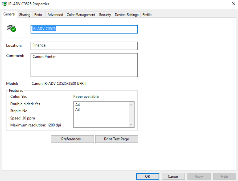Close the Properties dialog

pos(234,4)
